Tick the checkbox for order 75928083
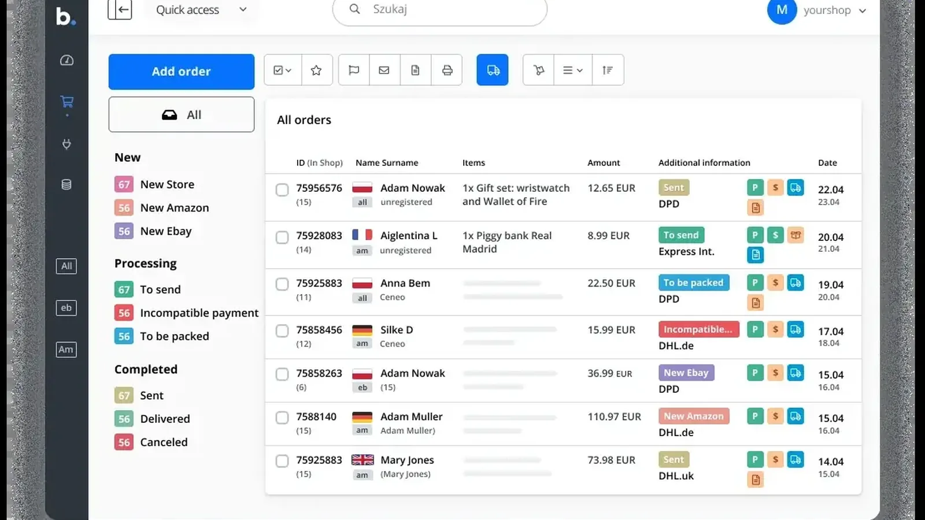The image size is (925, 520). 282,237
